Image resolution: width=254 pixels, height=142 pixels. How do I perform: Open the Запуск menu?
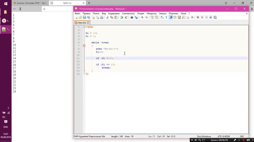[163, 13]
